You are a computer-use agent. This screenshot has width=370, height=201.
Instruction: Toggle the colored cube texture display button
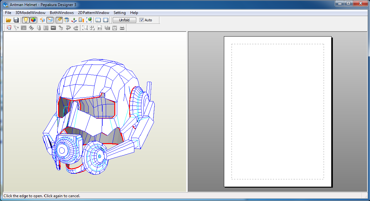(x=33, y=20)
